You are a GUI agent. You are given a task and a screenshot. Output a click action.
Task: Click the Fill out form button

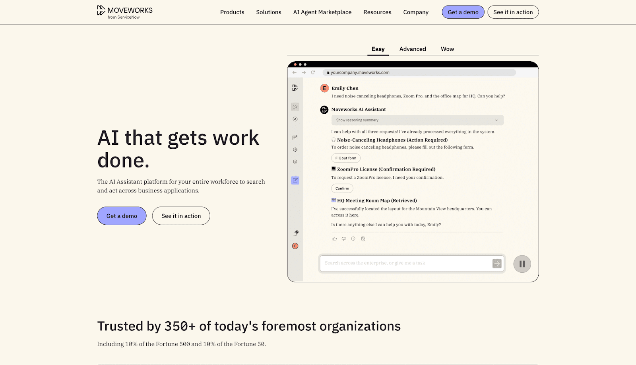[346, 158]
